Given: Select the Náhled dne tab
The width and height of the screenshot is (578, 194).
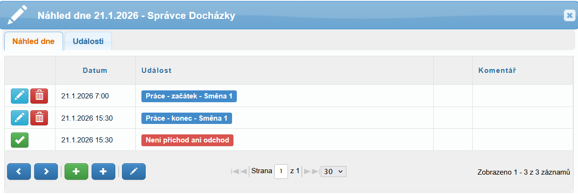Looking at the screenshot, I should (33, 41).
